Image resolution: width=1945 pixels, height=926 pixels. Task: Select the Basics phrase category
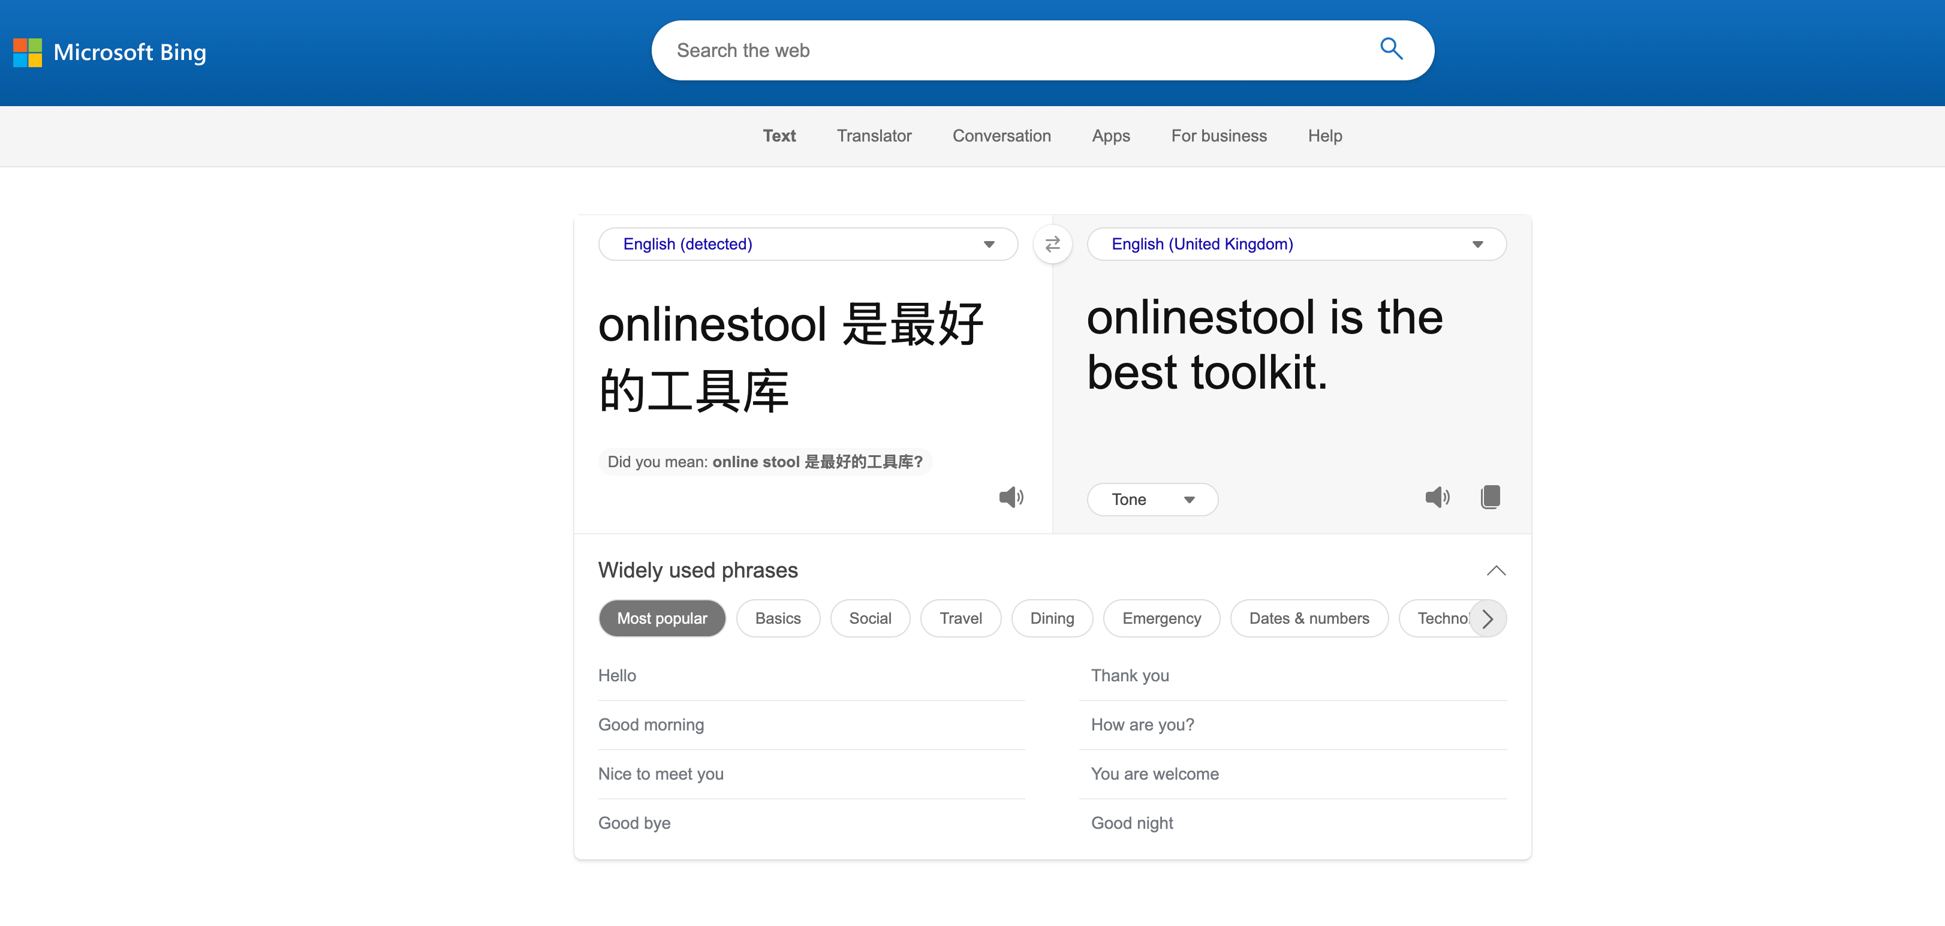coord(778,618)
